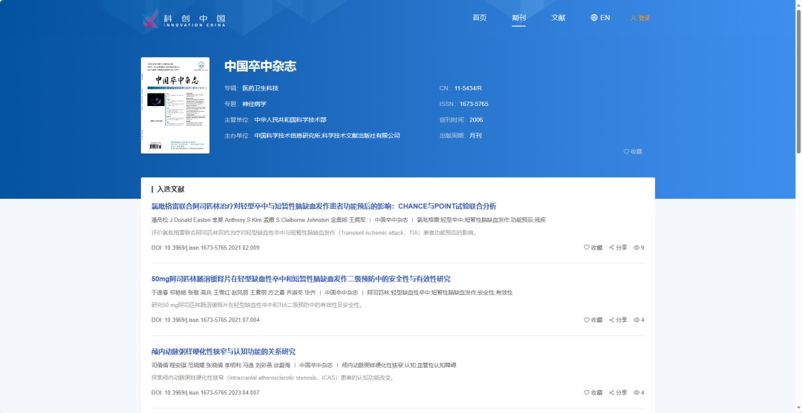
Task: Click author 于逢春 in the second article
Action: tap(160, 293)
